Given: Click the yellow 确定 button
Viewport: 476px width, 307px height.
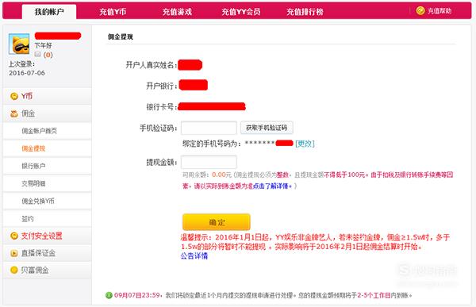Looking at the screenshot, I should click(x=217, y=222).
